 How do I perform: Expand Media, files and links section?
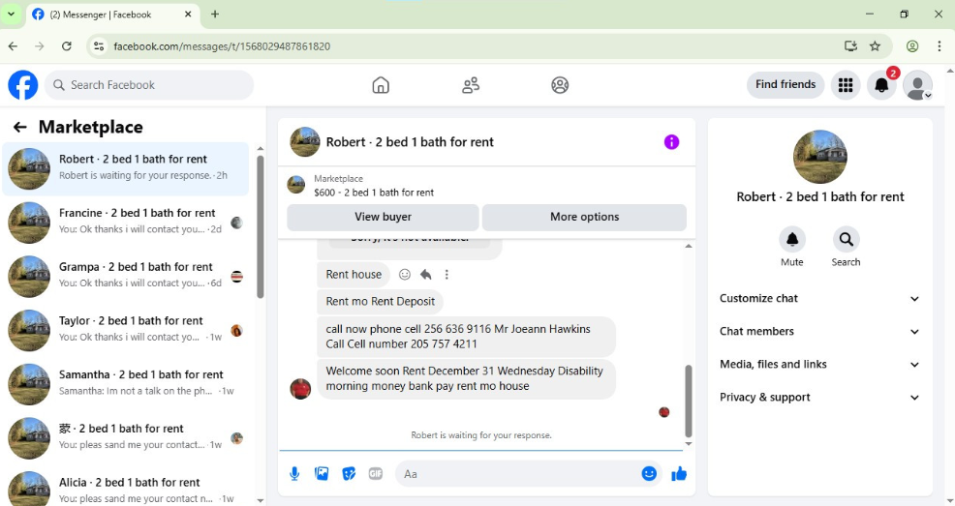coord(819,365)
